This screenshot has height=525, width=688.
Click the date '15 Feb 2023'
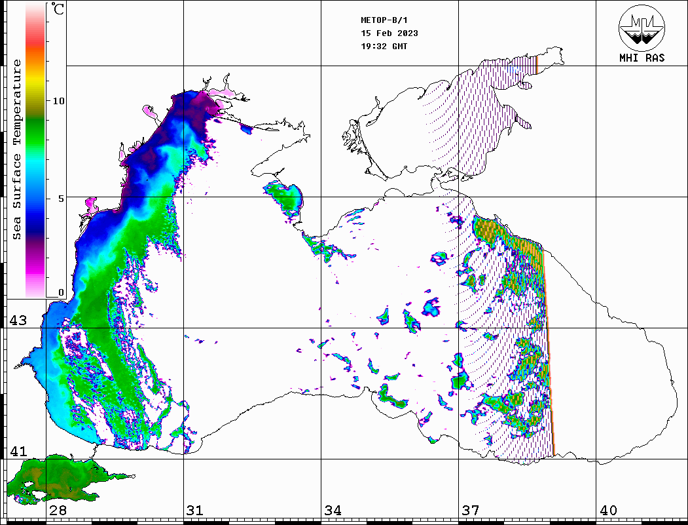click(389, 33)
